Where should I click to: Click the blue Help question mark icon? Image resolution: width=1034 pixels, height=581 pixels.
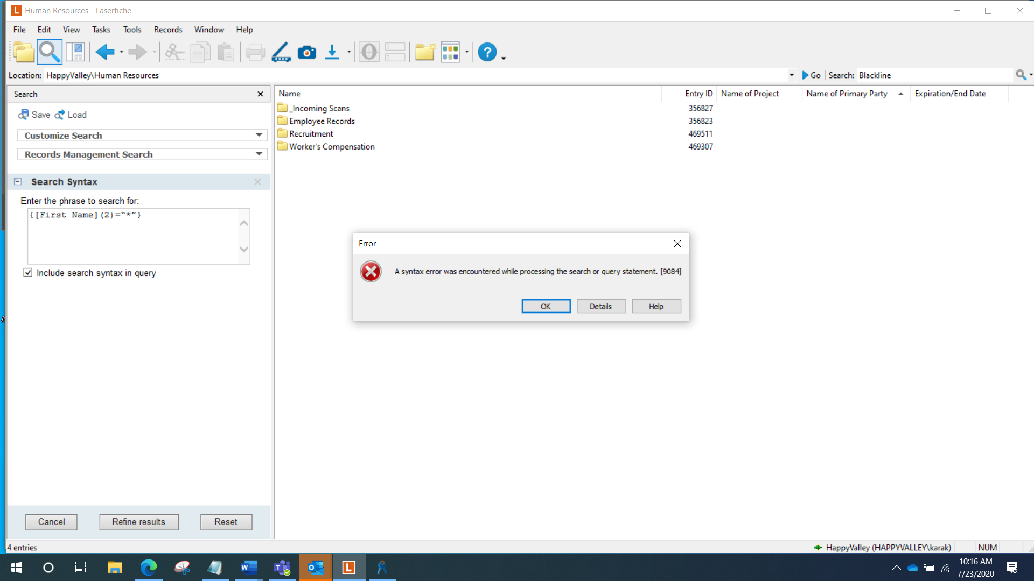[487, 52]
